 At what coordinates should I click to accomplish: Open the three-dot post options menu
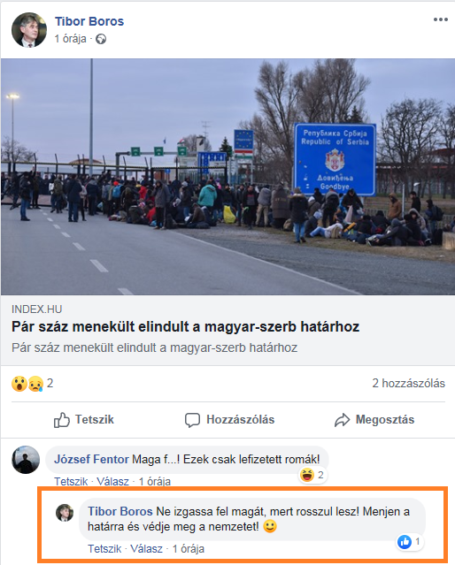pyautogui.click(x=441, y=19)
